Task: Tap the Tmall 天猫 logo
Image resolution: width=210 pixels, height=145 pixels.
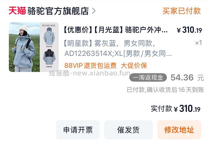Action: (17, 11)
